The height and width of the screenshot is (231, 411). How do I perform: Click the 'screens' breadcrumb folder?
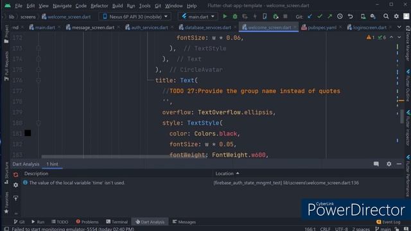point(28,17)
